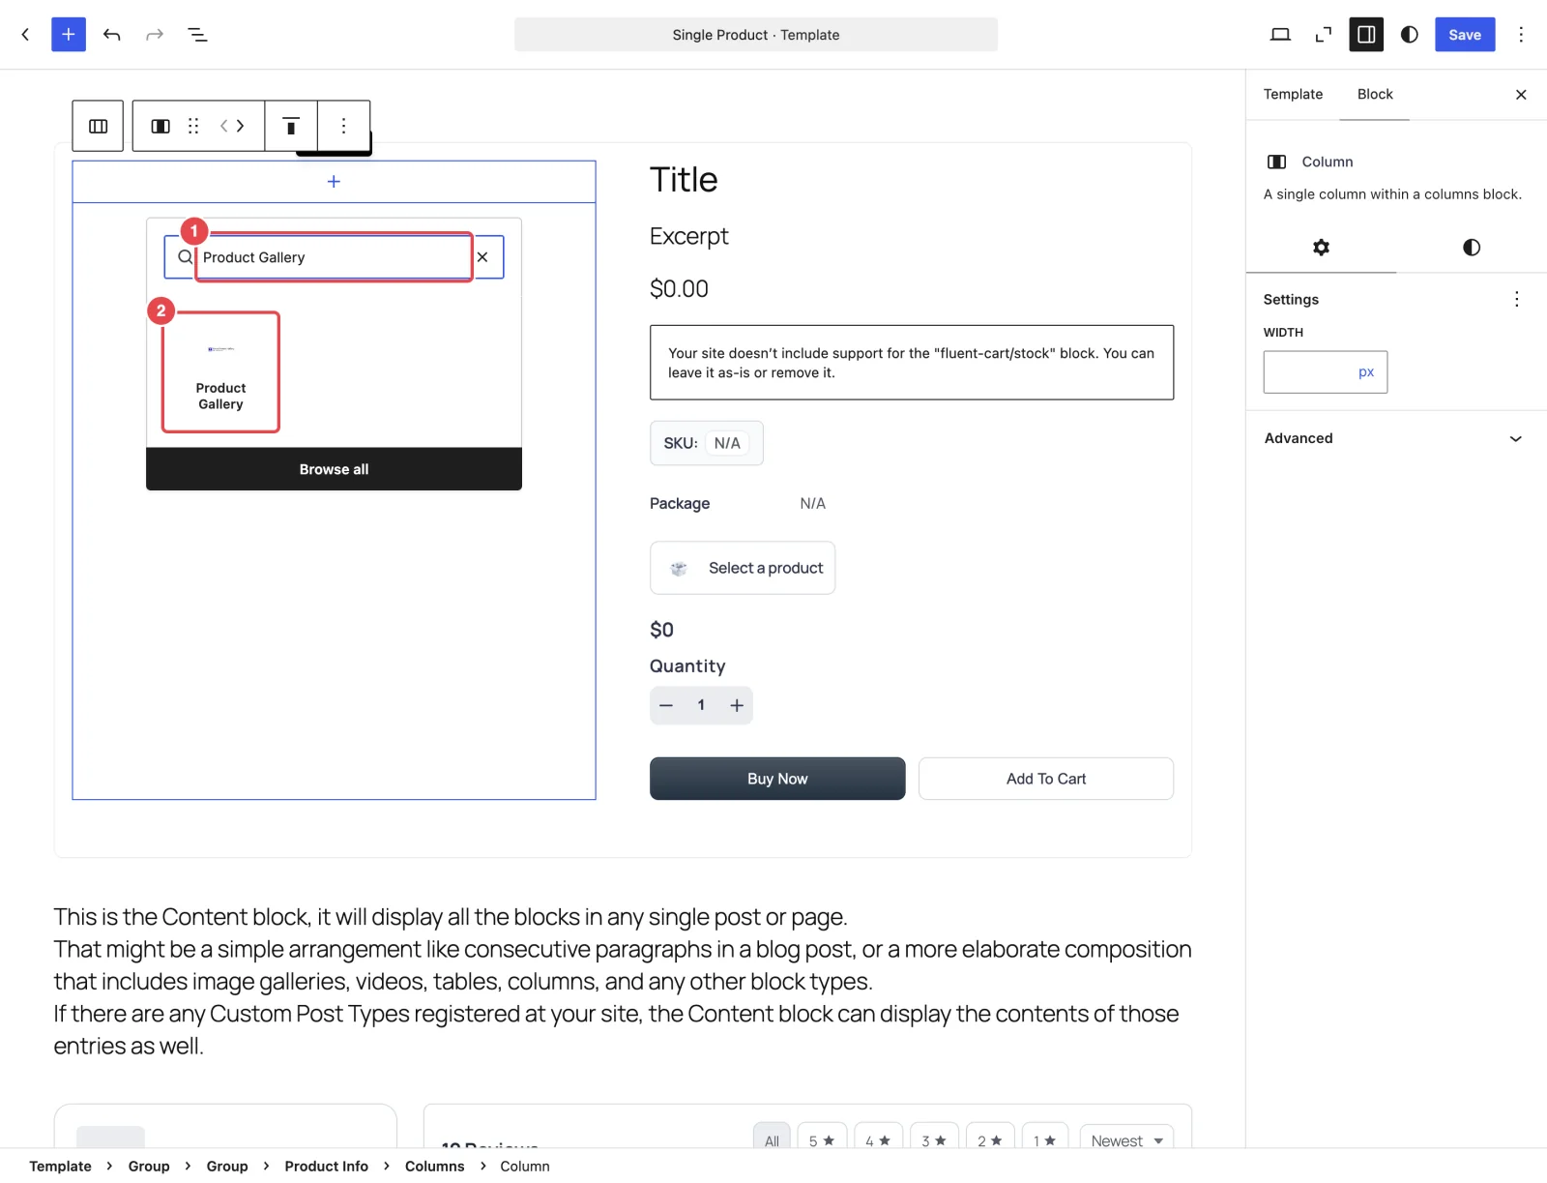Switch to the Template sidebar tab
Image resolution: width=1547 pixels, height=1183 pixels.
click(x=1293, y=94)
